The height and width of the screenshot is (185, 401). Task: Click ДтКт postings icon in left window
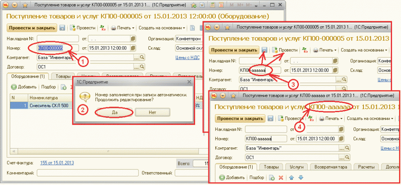(x=103, y=28)
